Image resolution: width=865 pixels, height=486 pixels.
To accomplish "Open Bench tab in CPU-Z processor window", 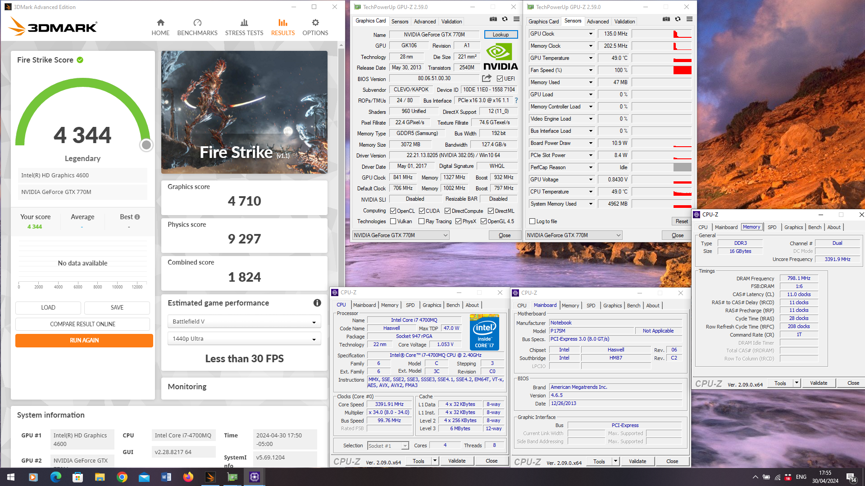I will (x=453, y=305).
